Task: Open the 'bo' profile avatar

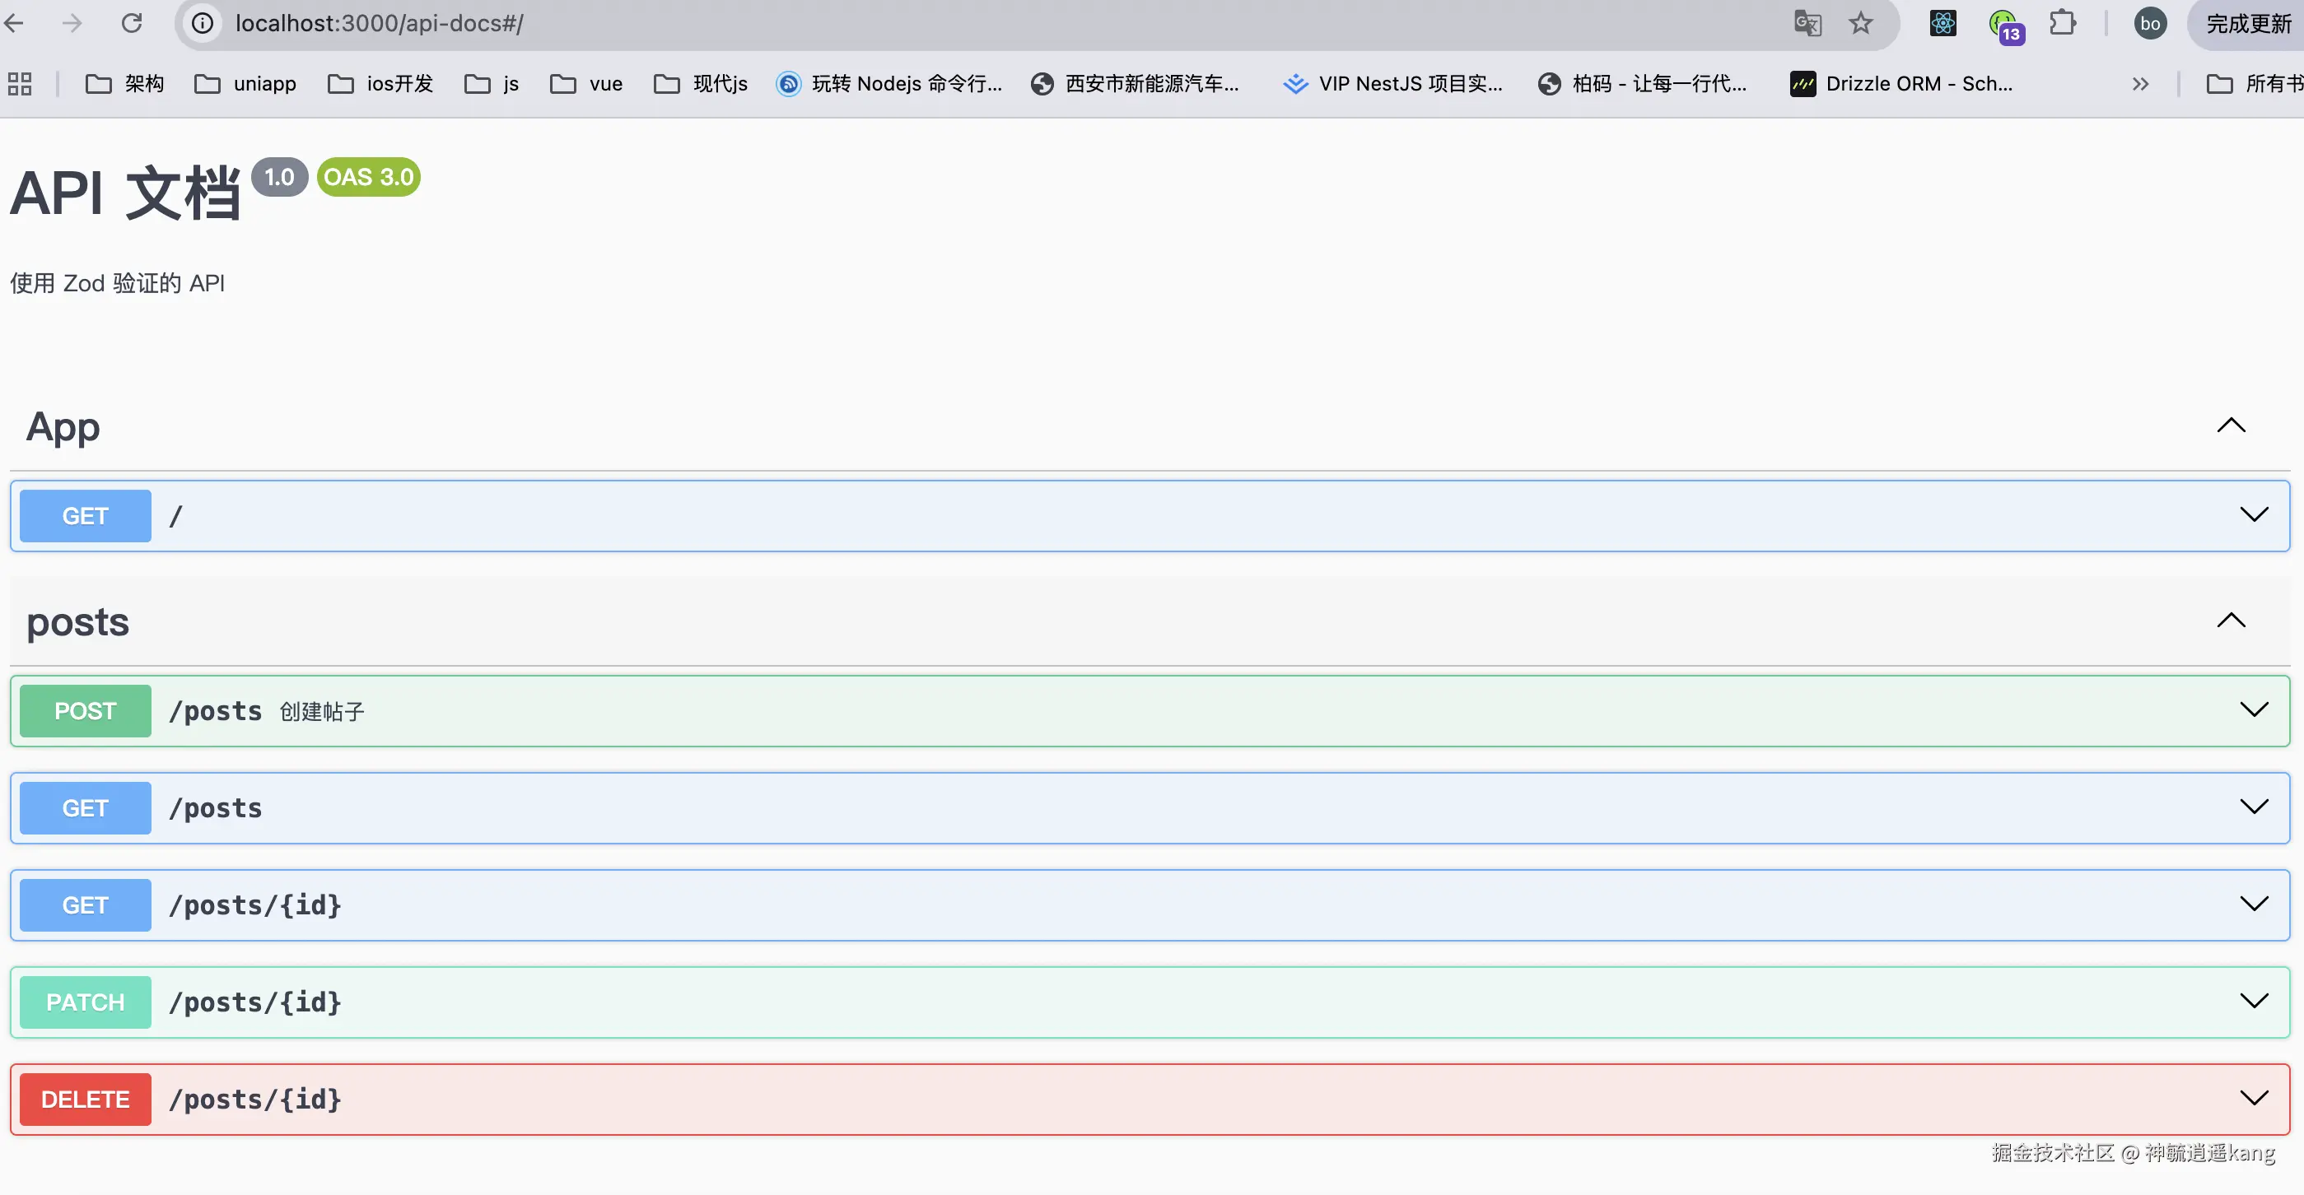Action: [2150, 23]
